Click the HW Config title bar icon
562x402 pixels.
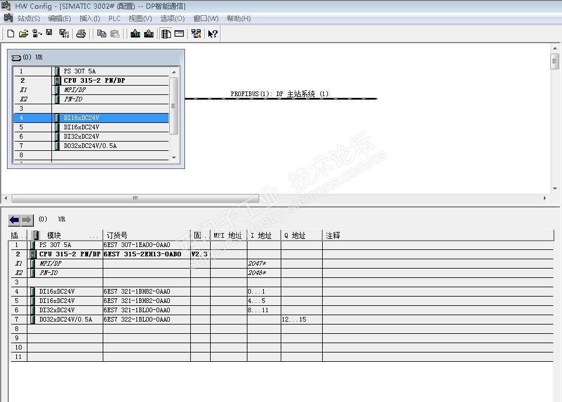pyautogui.click(x=6, y=6)
